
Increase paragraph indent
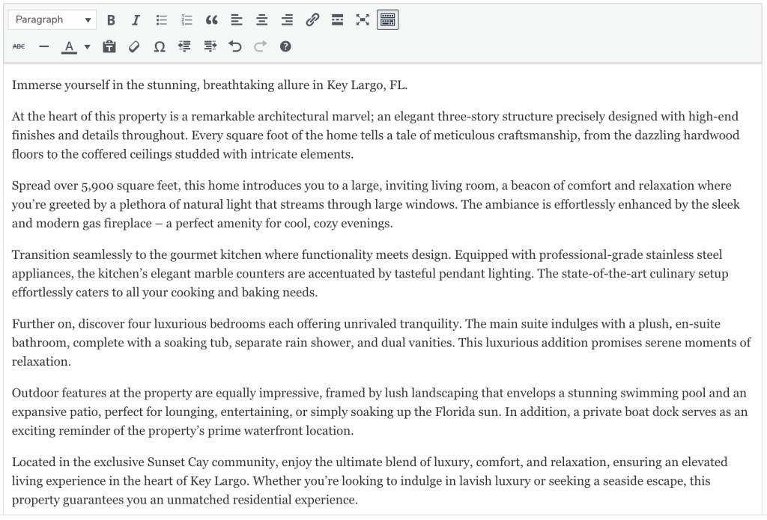pyautogui.click(x=210, y=46)
